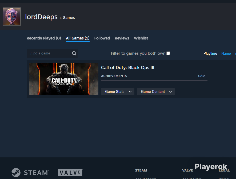The height and width of the screenshot is (179, 236).
Task: Click the magnifying glass search icon
Action: coord(74,53)
